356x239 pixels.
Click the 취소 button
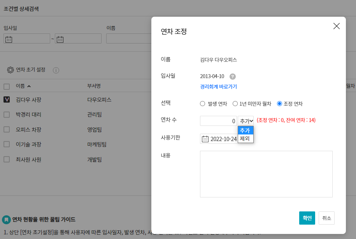point(326,218)
